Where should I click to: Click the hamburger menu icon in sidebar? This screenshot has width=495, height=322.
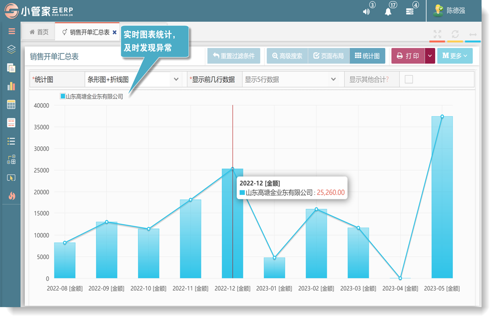11,32
